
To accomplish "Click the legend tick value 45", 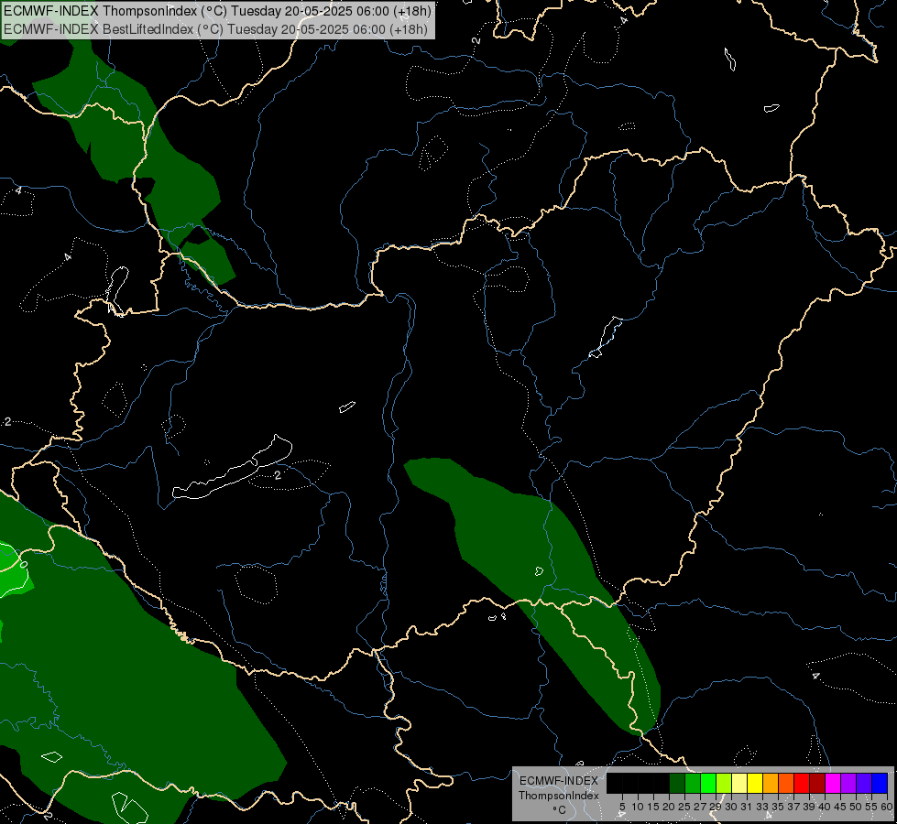I will 840,807.
